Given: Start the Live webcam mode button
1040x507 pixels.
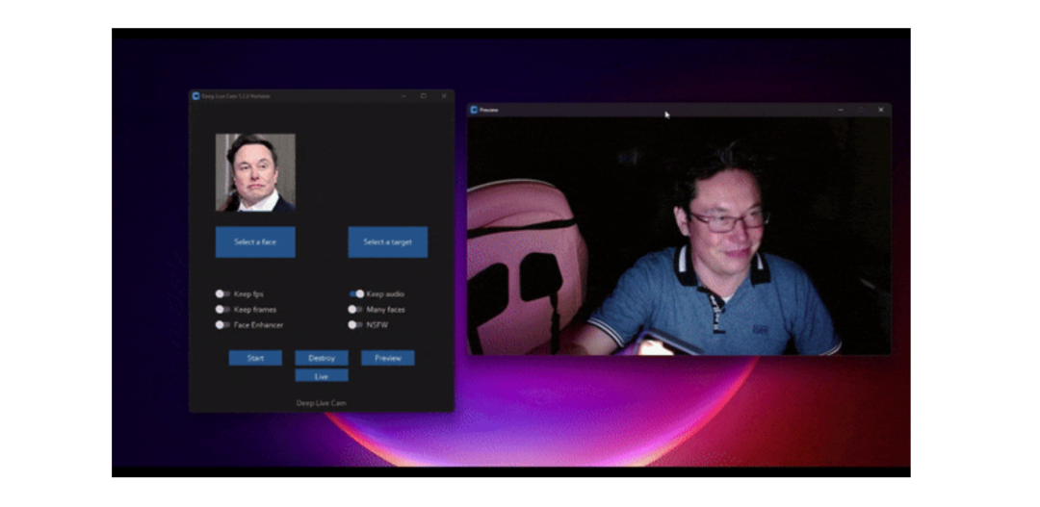Looking at the screenshot, I should (x=322, y=376).
